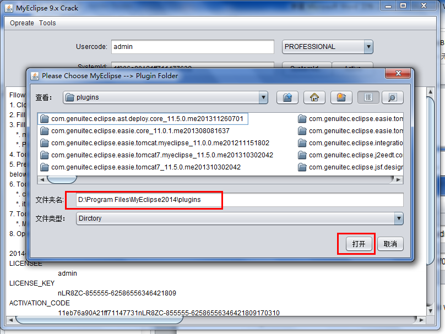
Task: Click the file list horizontal scrollbar thumb
Action: tap(62, 179)
